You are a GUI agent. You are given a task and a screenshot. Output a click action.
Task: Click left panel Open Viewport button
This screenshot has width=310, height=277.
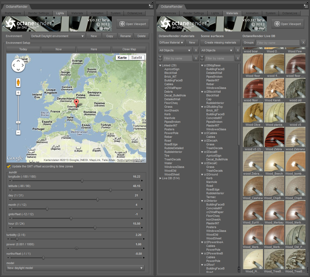(x=133, y=24)
